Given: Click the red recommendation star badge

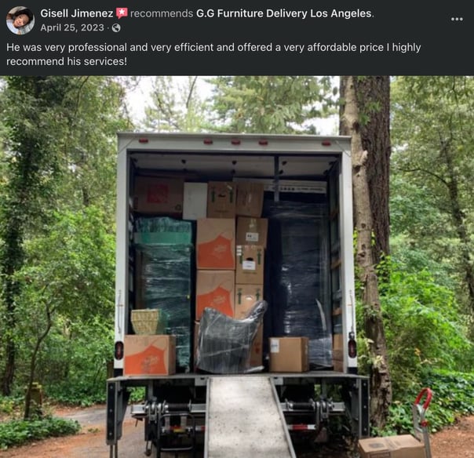Looking at the screenshot, I should point(122,13).
